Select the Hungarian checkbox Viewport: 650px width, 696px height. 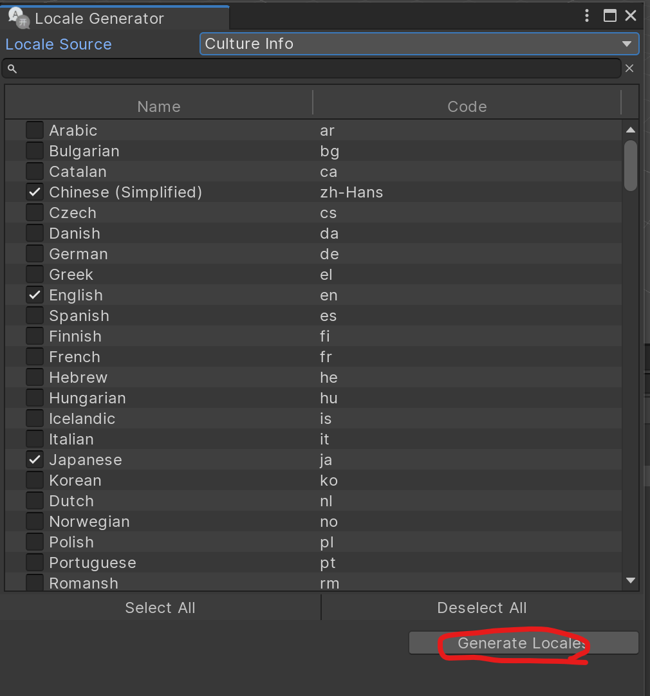(35, 398)
